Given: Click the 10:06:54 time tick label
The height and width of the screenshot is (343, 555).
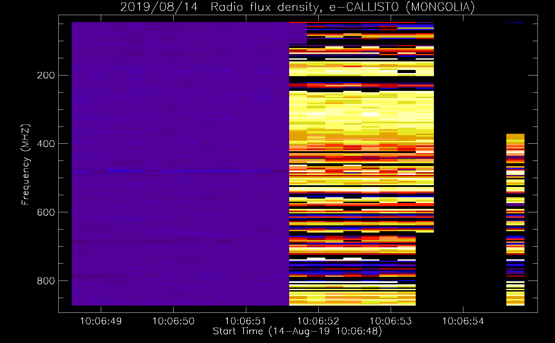Looking at the screenshot, I should tap(463, 321).
